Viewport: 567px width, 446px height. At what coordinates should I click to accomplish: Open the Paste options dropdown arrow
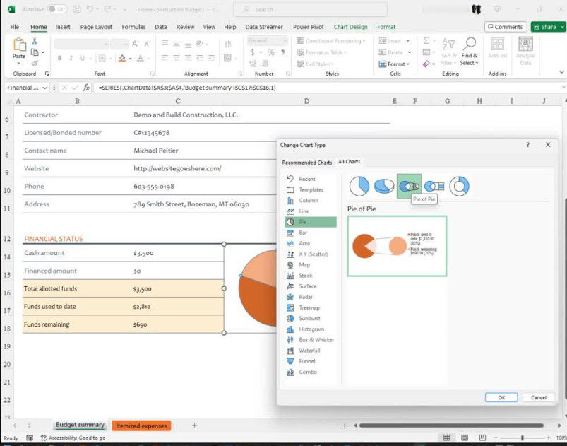[x=19, y=64]
